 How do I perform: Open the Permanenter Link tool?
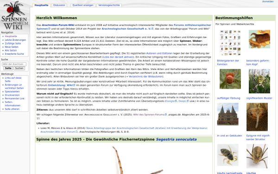[14, 98]
